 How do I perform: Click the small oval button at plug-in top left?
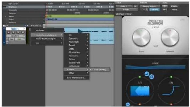pos(128,20)
